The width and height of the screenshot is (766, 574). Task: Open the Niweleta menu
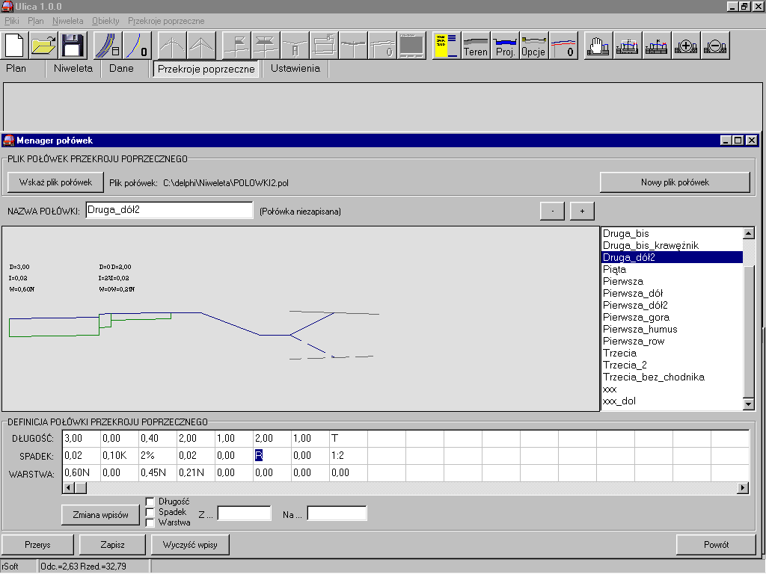point(67,21)
